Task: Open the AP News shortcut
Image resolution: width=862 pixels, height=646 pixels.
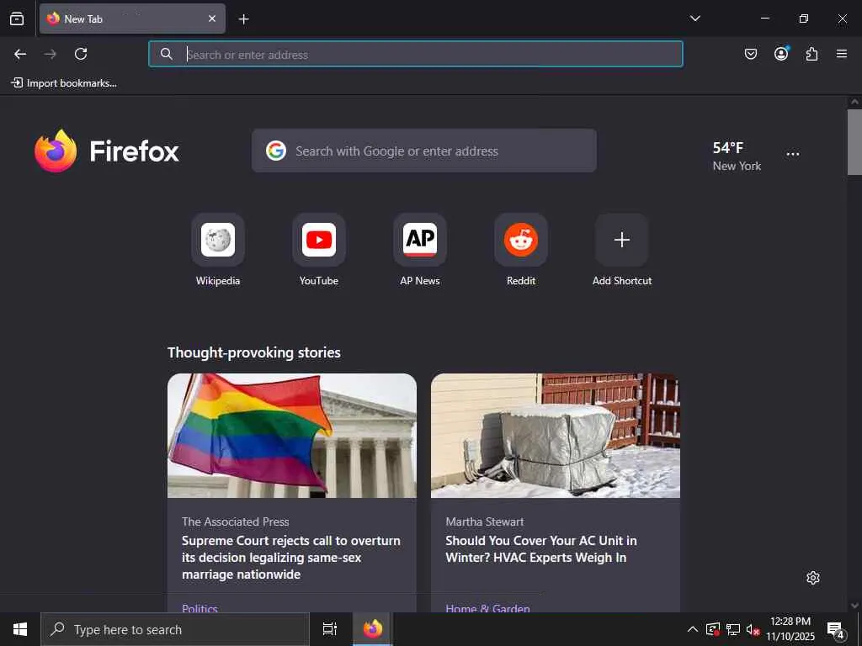Action: 420,250
